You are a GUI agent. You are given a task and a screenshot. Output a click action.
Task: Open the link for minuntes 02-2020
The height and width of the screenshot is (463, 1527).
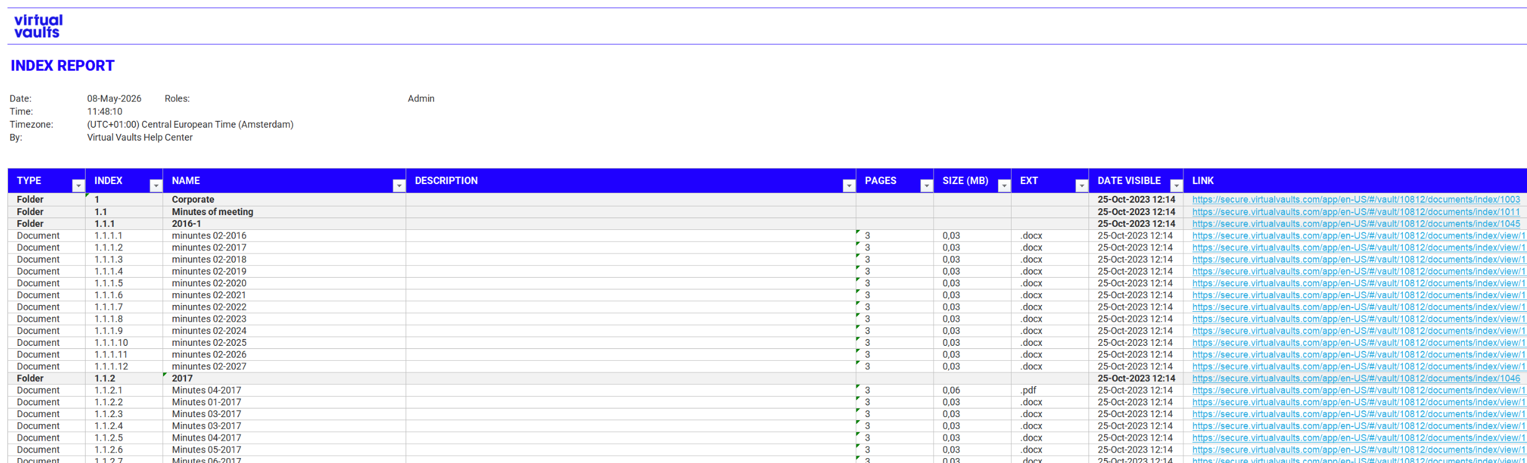(1358, 283)
